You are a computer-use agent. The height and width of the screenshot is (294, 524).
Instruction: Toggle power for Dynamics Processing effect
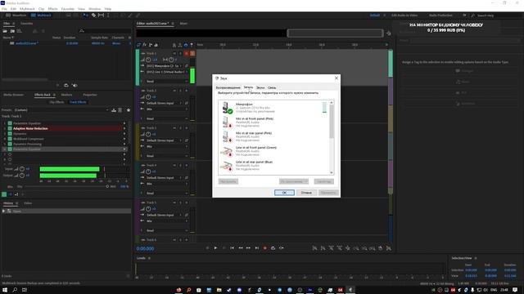[10, 144]
